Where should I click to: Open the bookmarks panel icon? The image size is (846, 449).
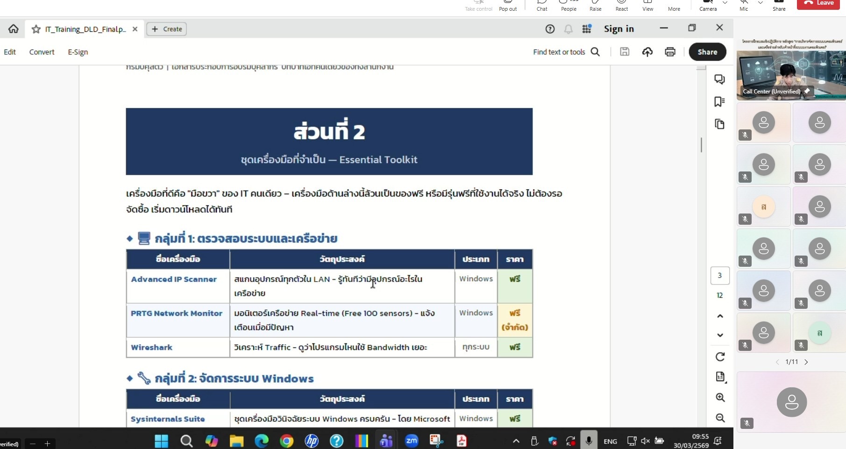pyautogui.click(x=719, y=102)
